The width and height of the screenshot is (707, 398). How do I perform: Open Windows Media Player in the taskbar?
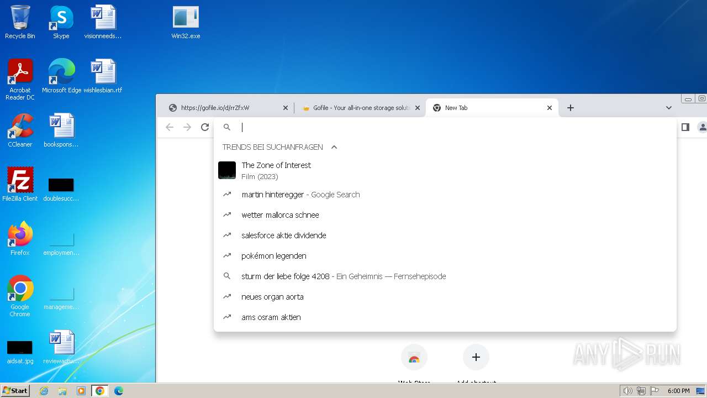coord(81,391)
